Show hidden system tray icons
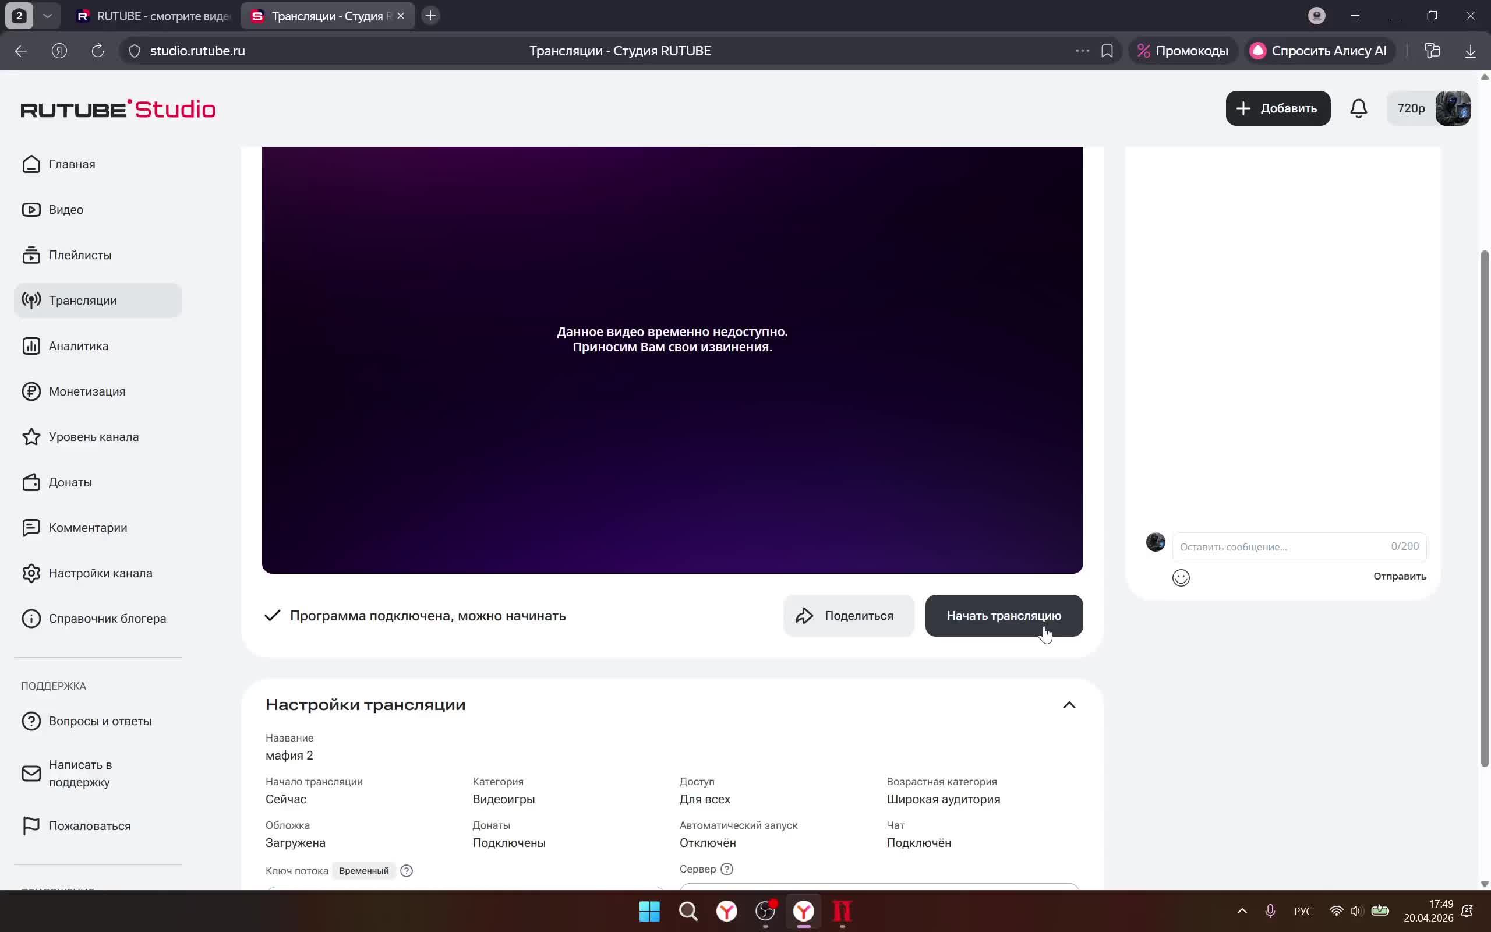The image size is (1491, 932). click(x=1242, y=910)
